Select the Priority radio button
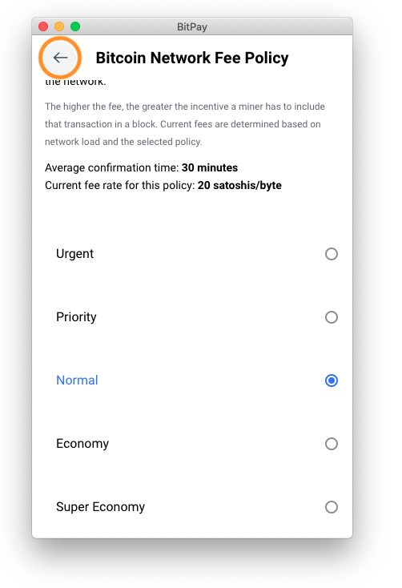The width and height of the screenshot is (402, 588). (x=331, y=317)
